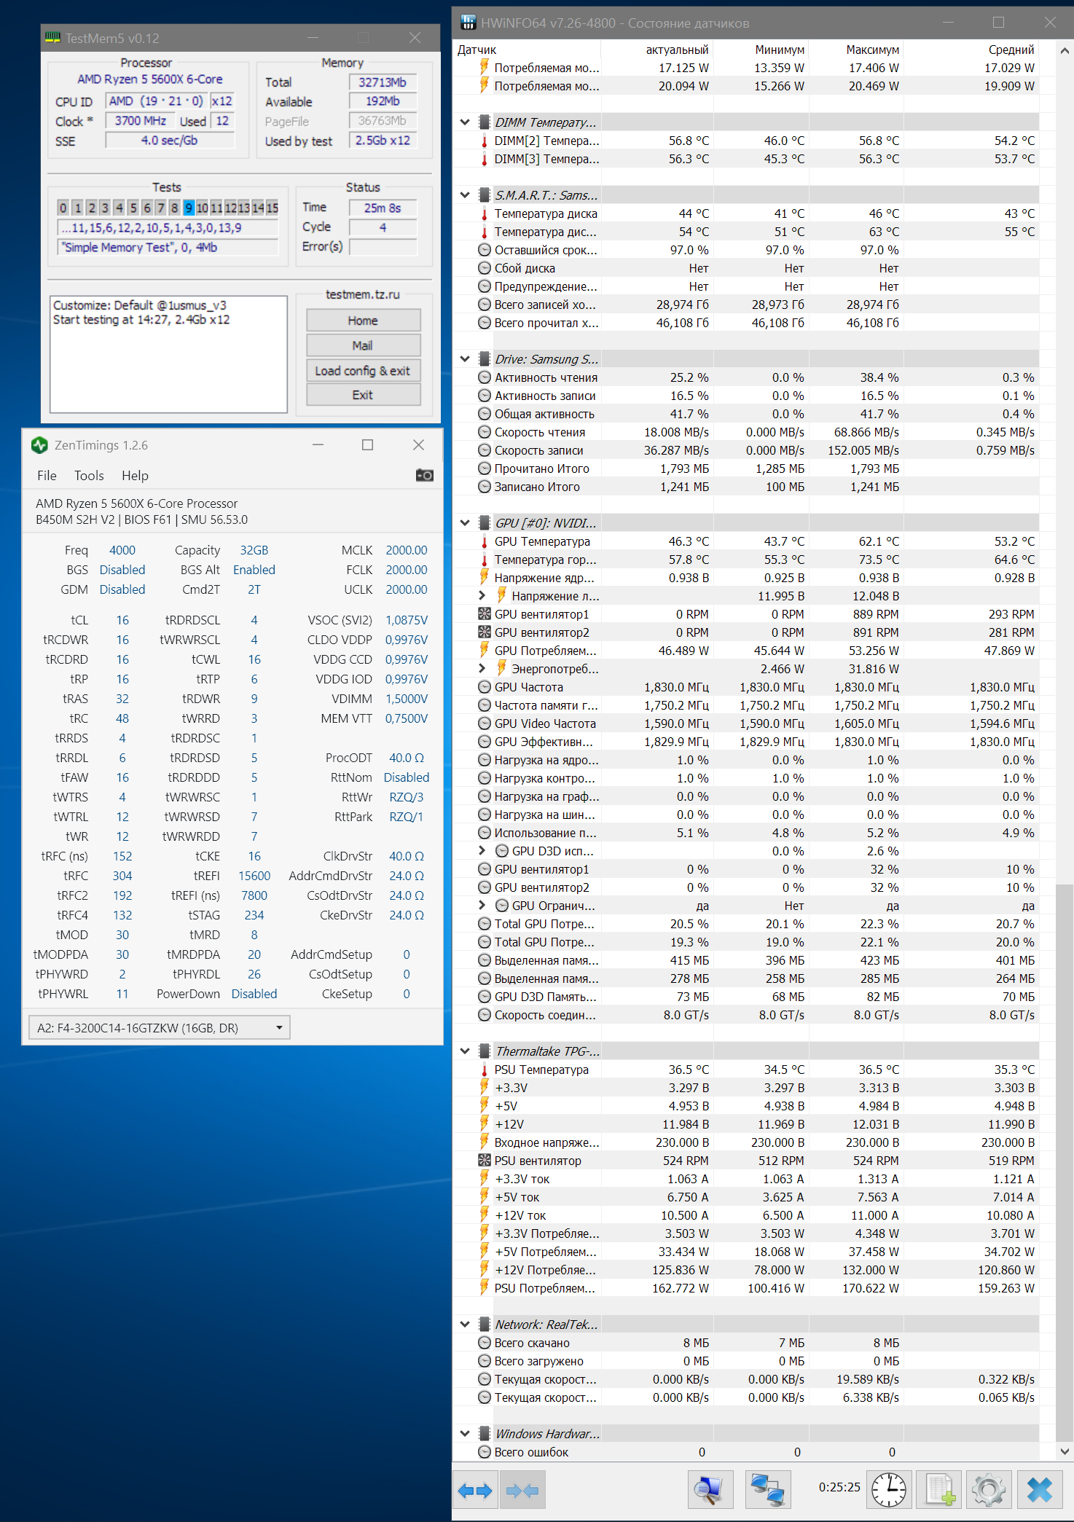Click the lightning icon beside PSU Потребляем row
This screenshot has width=1074, height=1522.
pos(484,1288)
